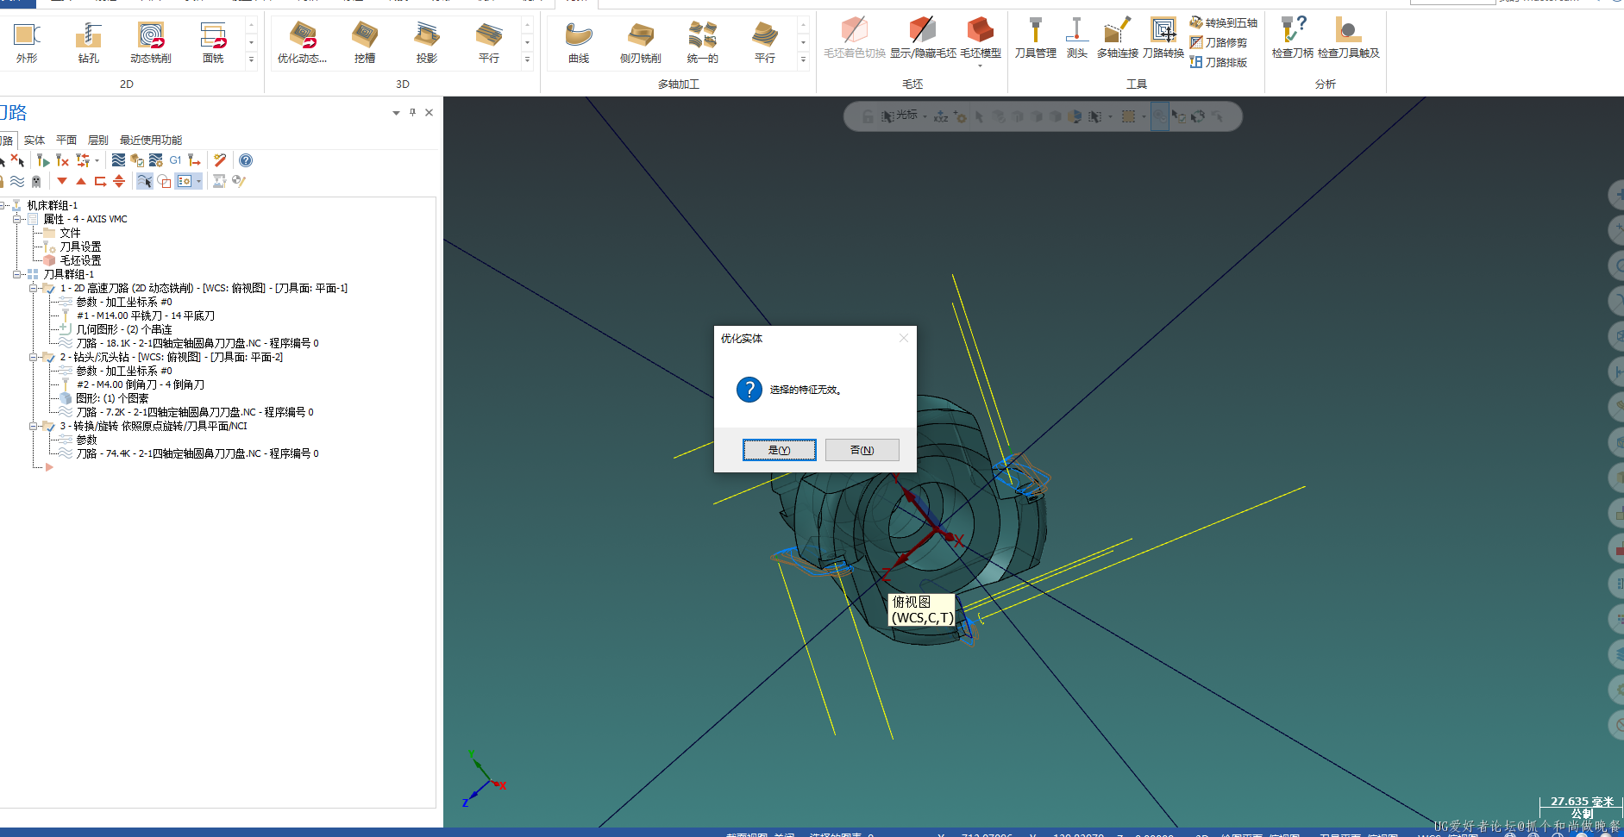
Task: Open the toolpath manager help icon
Action: coord(246,160)
